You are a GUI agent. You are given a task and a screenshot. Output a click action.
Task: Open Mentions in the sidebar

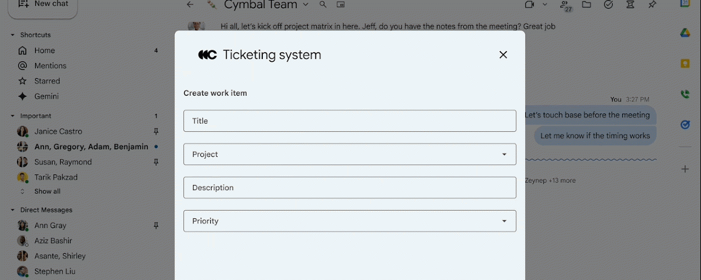(50, 66)
